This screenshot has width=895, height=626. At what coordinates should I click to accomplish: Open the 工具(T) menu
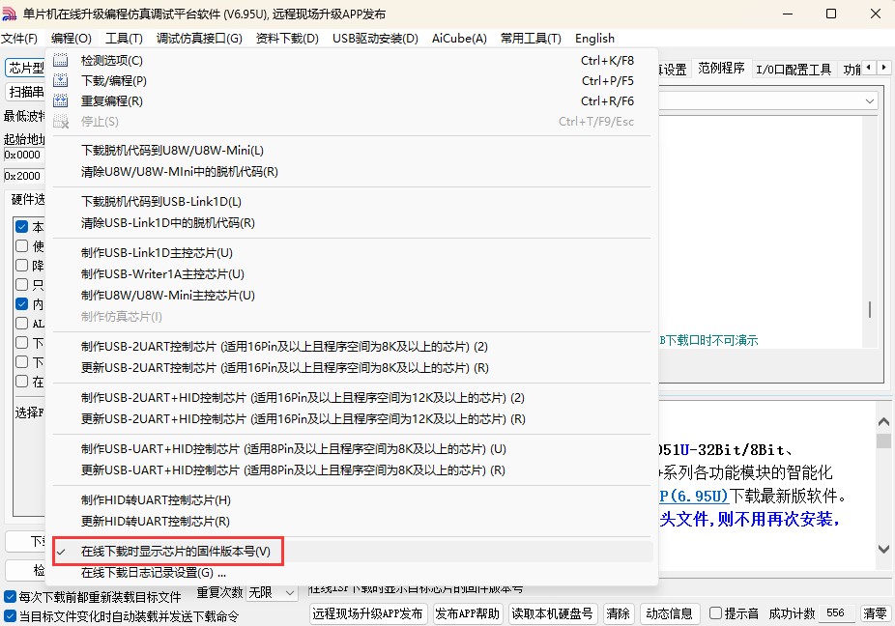pos(124,39)
